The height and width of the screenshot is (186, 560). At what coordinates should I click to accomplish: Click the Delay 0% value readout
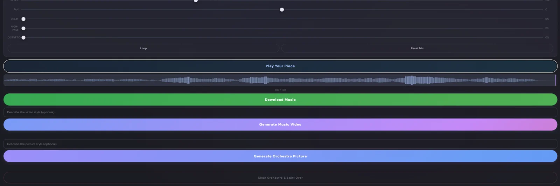[547, 19]
